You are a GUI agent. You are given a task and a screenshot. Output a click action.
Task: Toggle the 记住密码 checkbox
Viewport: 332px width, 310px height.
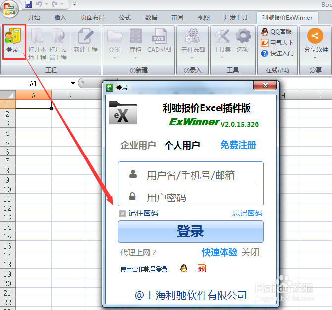tap(122, 213)
